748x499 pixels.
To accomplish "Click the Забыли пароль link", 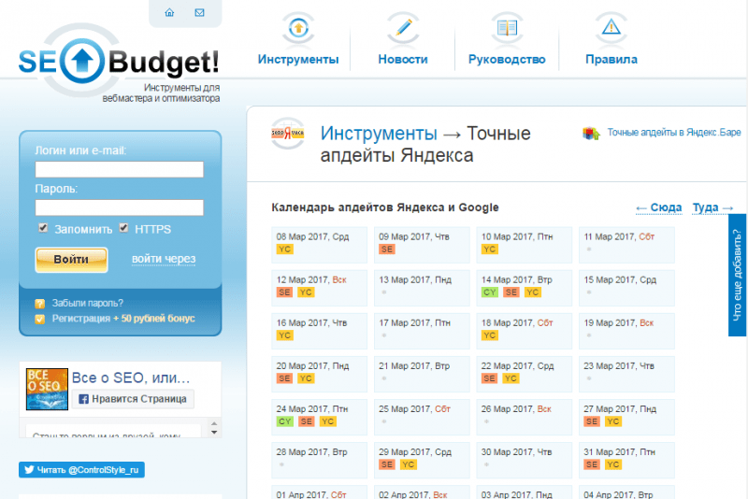I will tap(87, 303).
